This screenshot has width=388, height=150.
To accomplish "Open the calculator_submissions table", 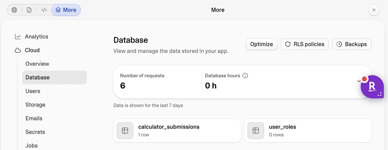I will [177, 131].
